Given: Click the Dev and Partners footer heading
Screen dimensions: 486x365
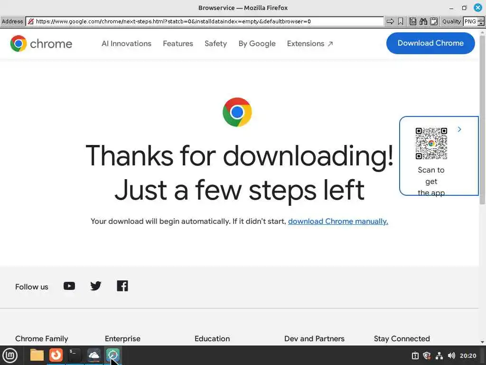Looking at the screenshot, I should (x=314, y=338).
